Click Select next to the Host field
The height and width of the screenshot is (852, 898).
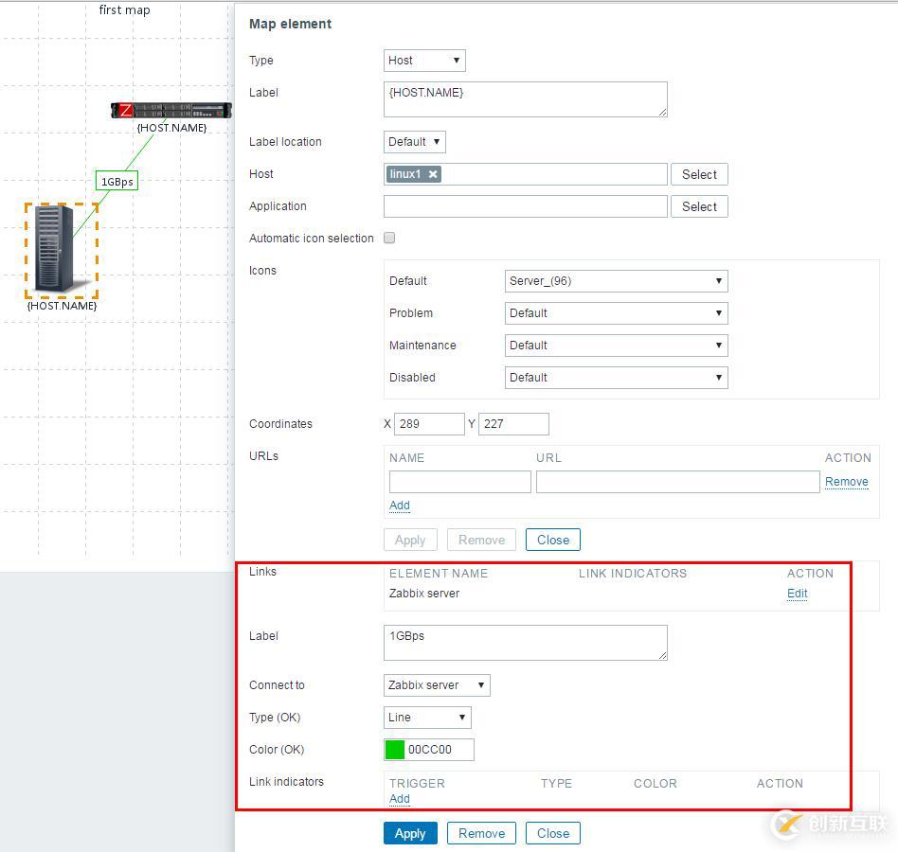pos(699,174)
